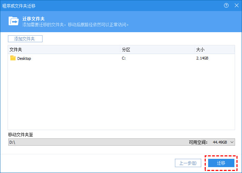Click the 44.49GB free space value
The width and height of the screenshot is (242, 173).
[x=220, y=142]
